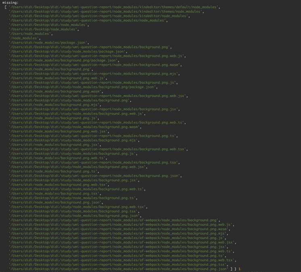Click the umi-question-report/node_modules/background.png.js' line
Image resolution: width=301 pixels, height=272 pixels.
pyautogui.click(x=93, y=83)
